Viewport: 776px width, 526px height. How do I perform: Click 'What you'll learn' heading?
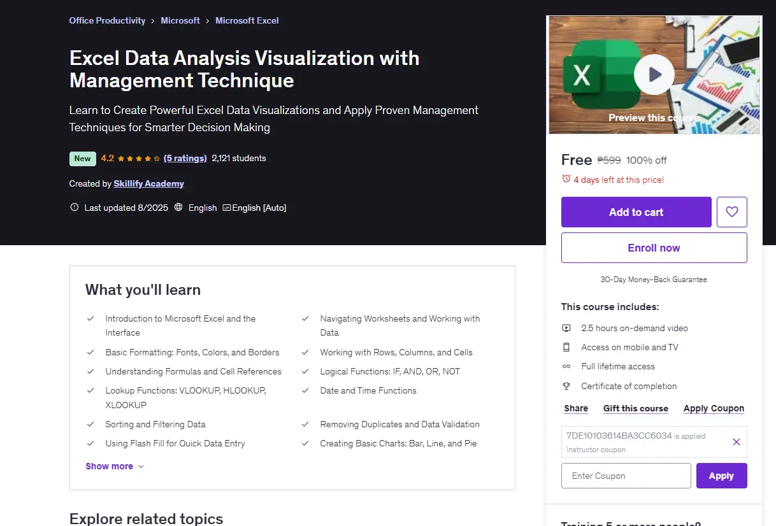[143, 290]
